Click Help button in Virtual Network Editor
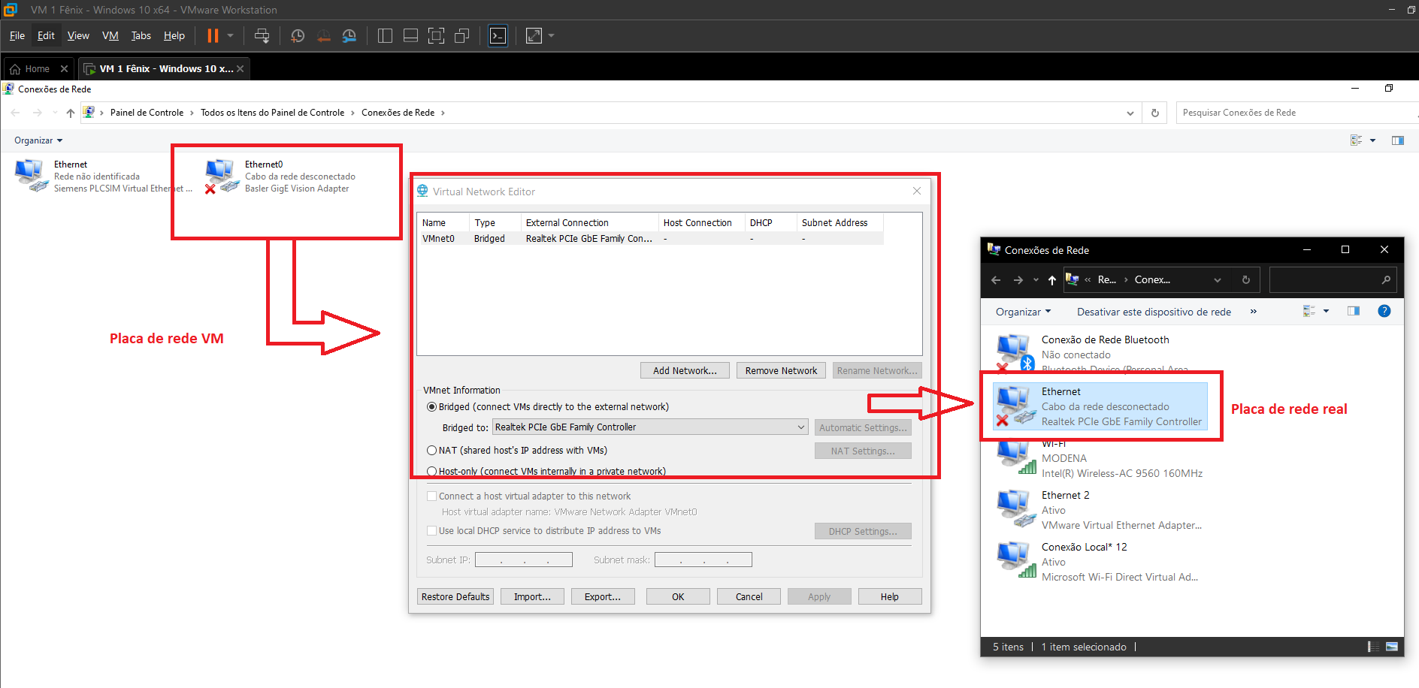This screenshot has width=1419, height=688. pos(890,596)
